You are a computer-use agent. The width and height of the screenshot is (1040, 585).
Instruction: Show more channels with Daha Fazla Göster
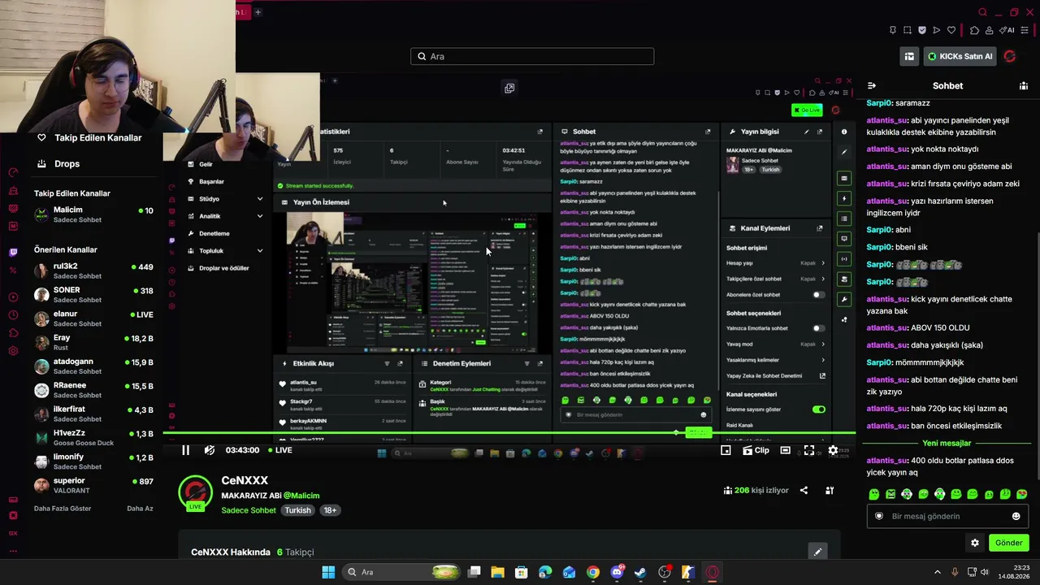[x=63, y=509]
